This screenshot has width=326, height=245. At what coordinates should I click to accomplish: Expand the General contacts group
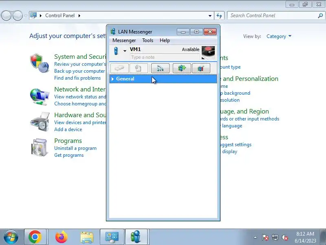pyautogui.click(x=112, y=79)
